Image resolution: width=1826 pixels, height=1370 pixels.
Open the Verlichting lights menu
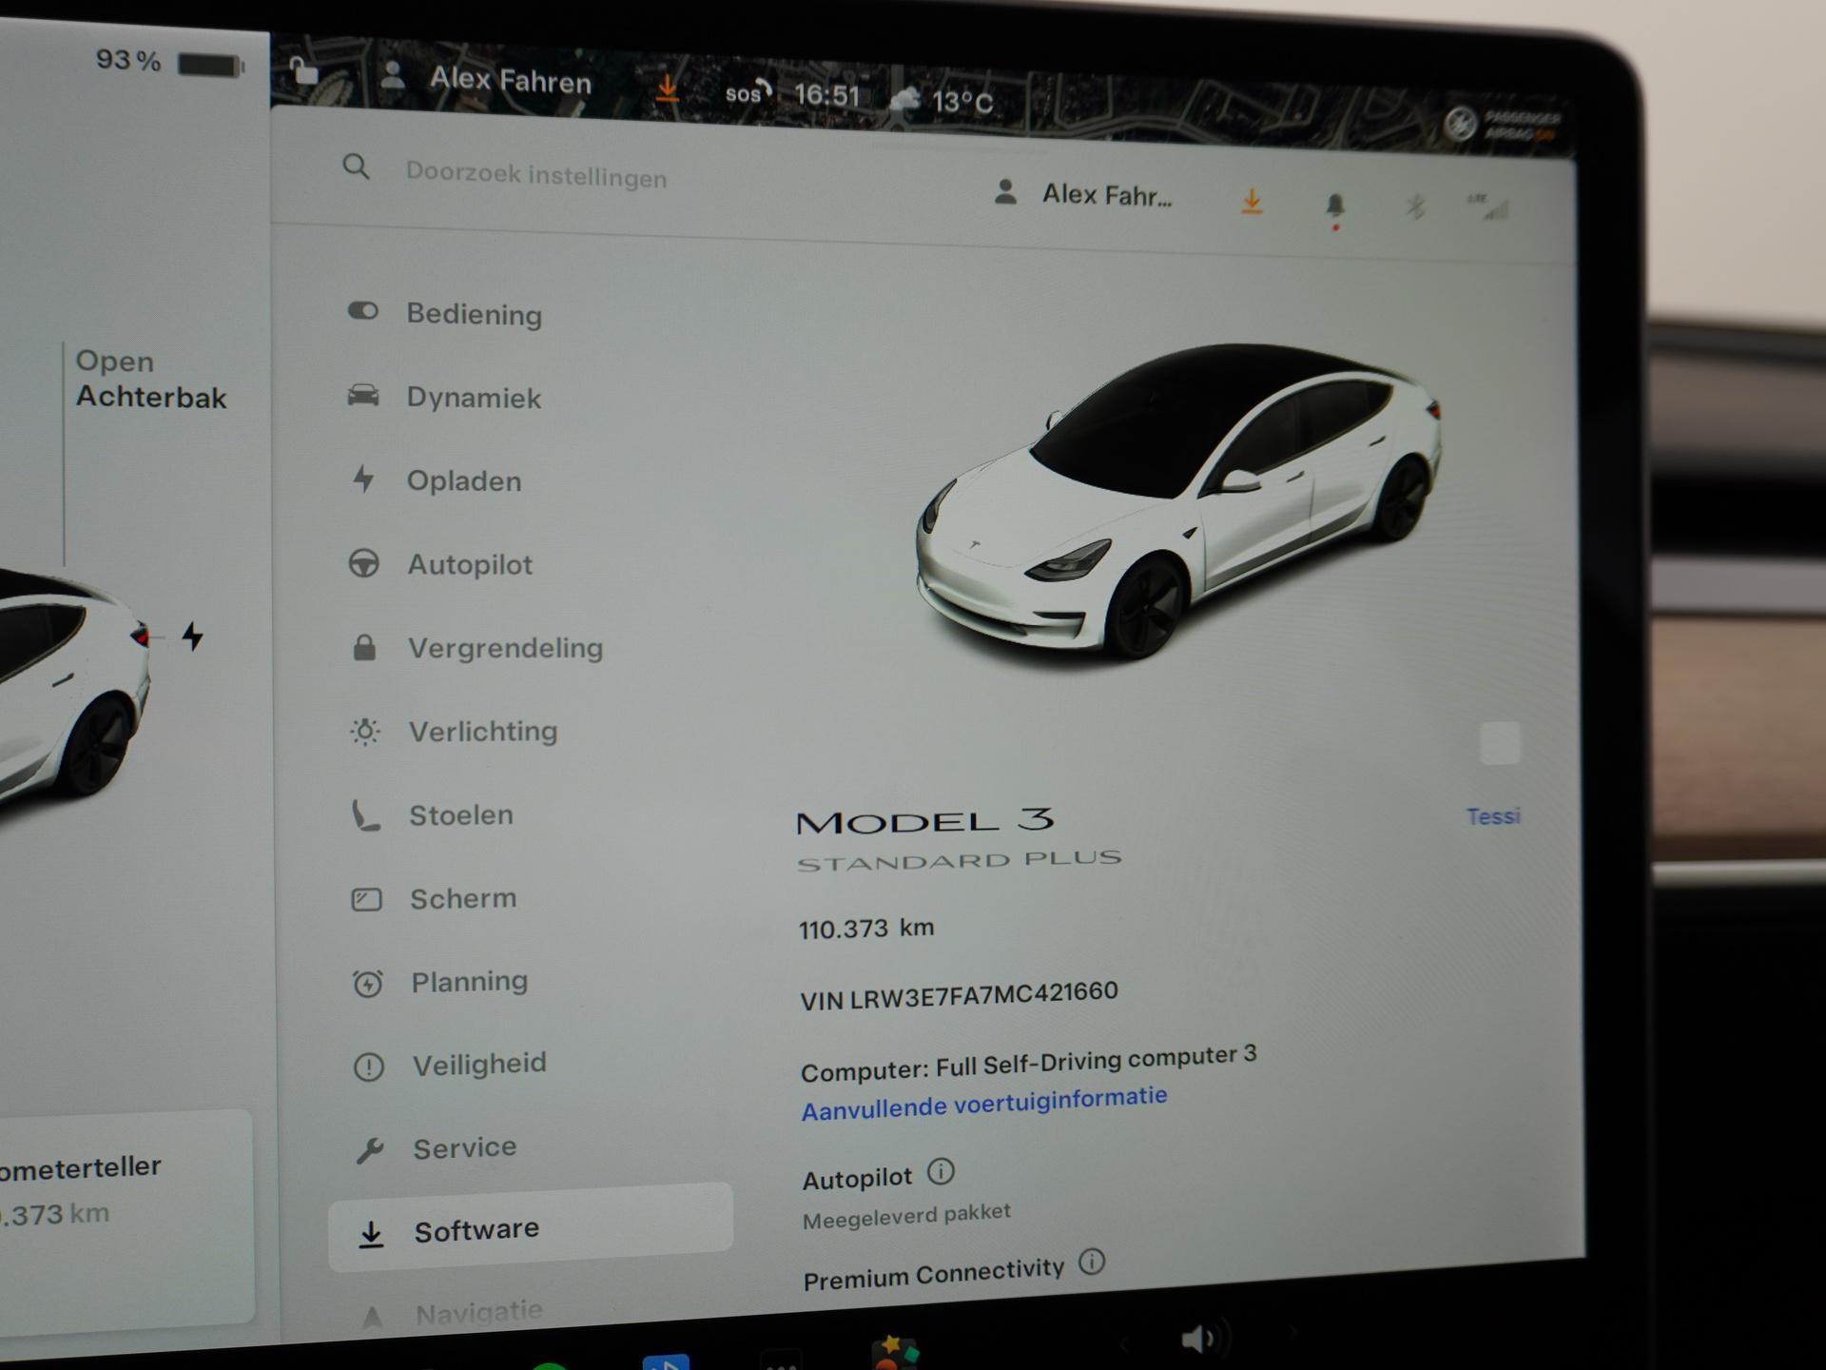(454, 731)
